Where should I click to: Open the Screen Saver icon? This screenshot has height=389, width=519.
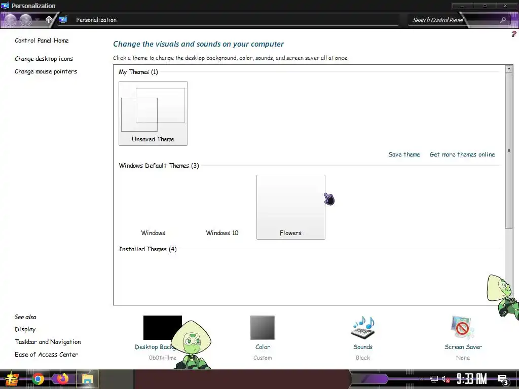point(463,328)
